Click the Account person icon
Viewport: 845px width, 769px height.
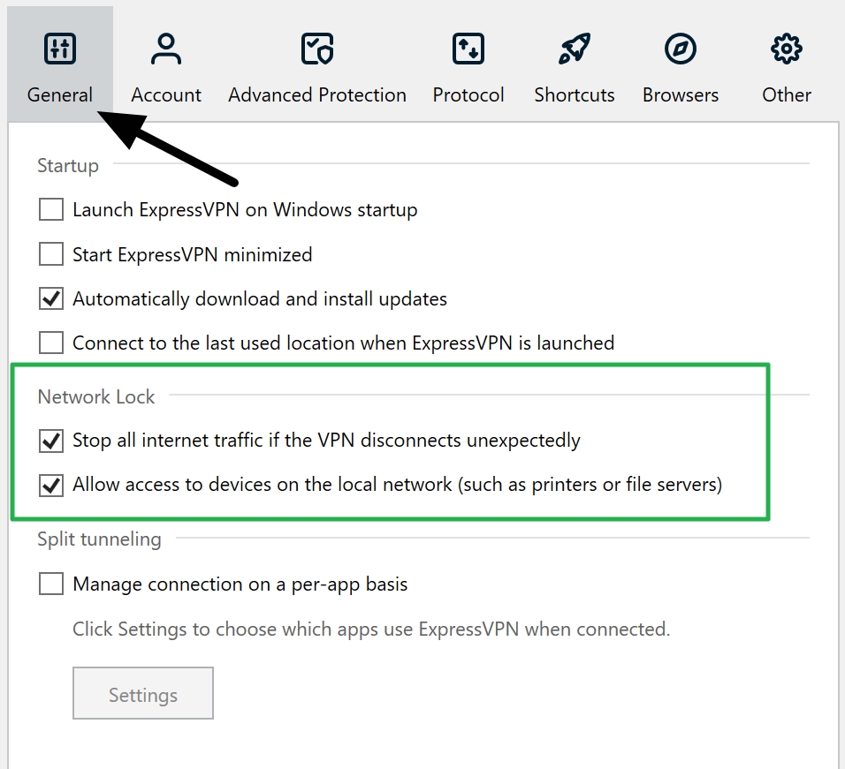165,49
